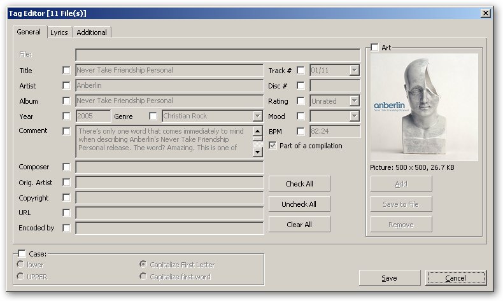Save the tag changes
The image size is (503, 301).
pos(389,278)
